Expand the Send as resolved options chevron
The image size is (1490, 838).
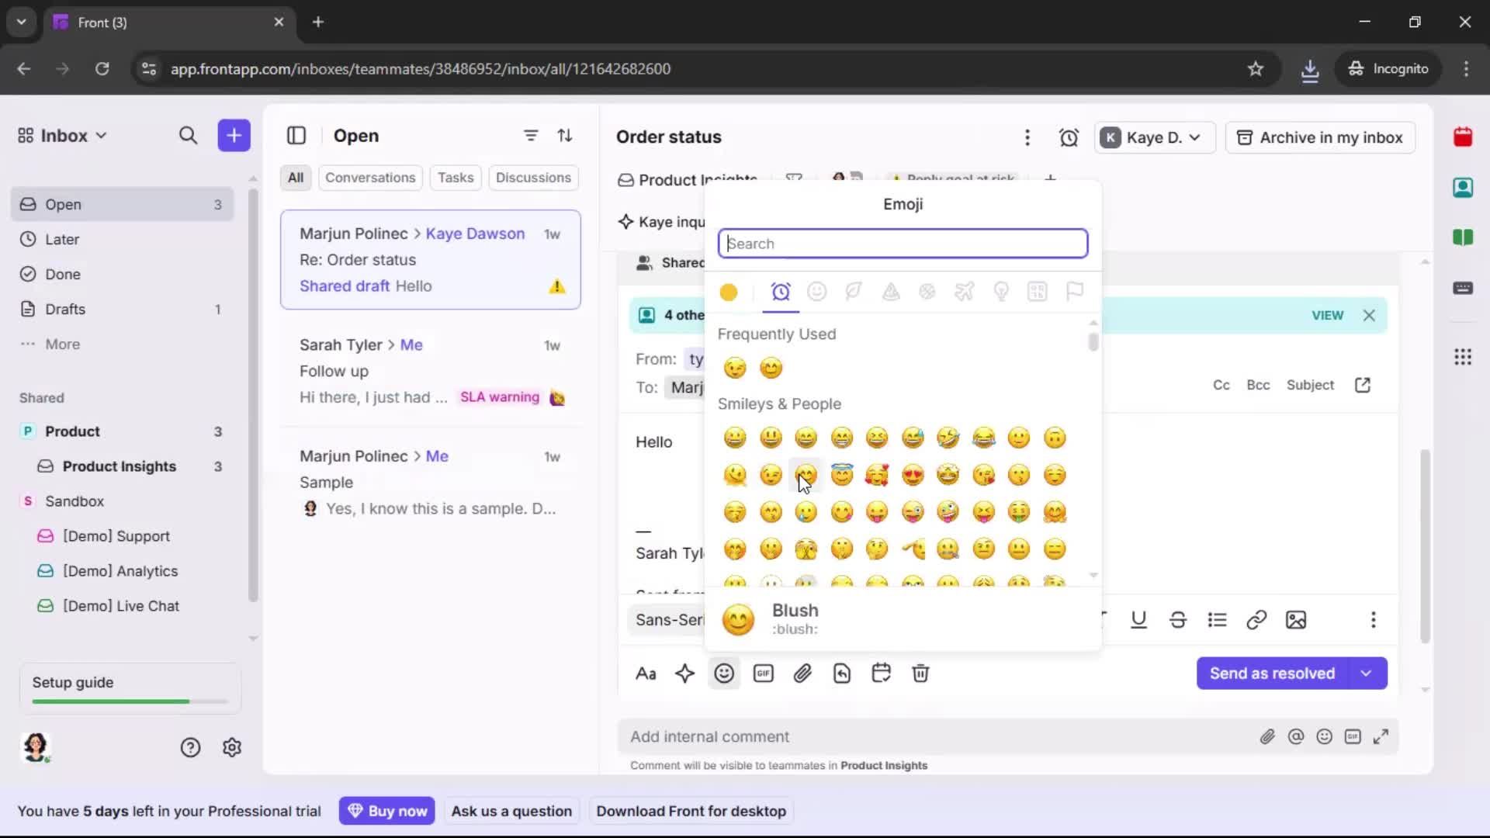tap(1367, 673)
